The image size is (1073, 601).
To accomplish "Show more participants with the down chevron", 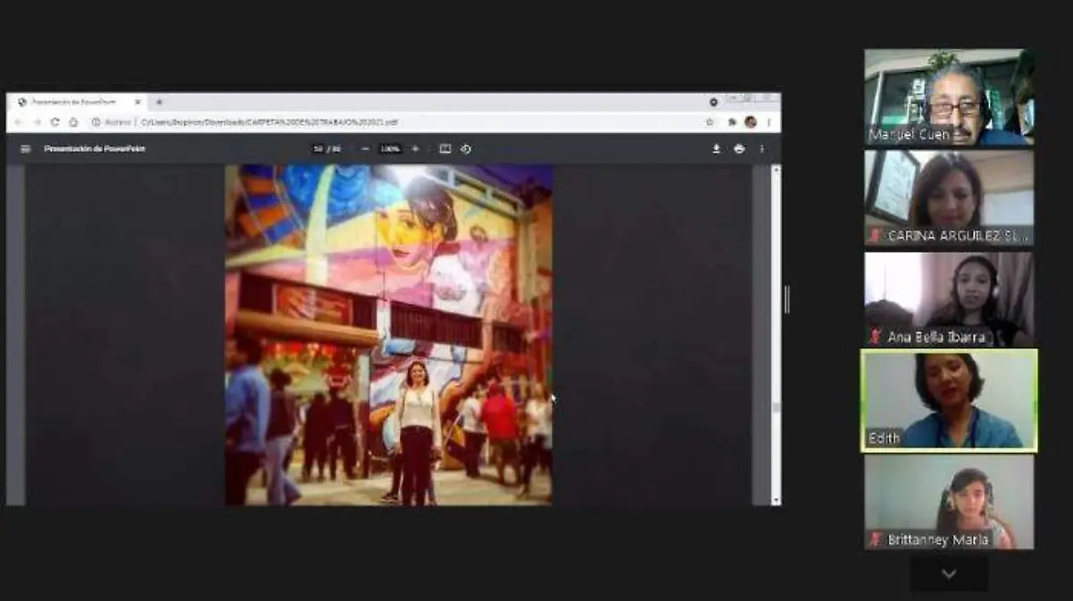I will pyautogui.click(x=949, y=574).
